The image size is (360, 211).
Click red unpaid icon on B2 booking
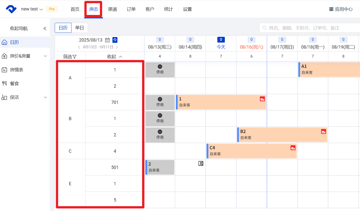pyautogui.click(x=324, y=132)
